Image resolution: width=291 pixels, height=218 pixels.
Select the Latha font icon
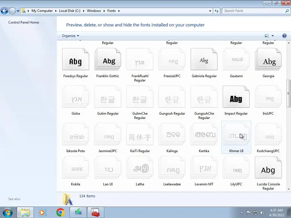pos(140,167)
